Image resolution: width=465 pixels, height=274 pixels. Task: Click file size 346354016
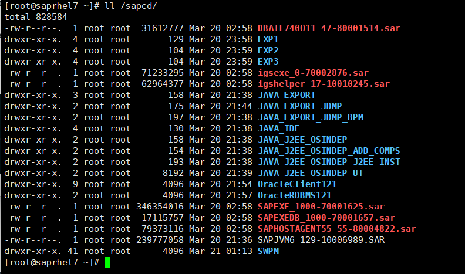(x=160, y=207)
